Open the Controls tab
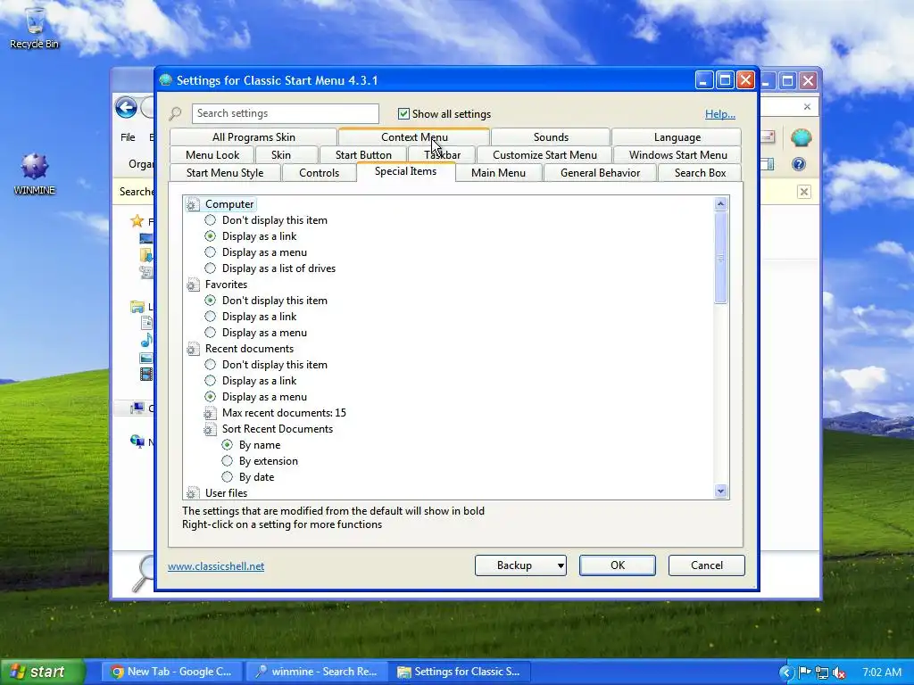Image resolution: width=914 pixels, height=685 pixels. click(319, 173)
